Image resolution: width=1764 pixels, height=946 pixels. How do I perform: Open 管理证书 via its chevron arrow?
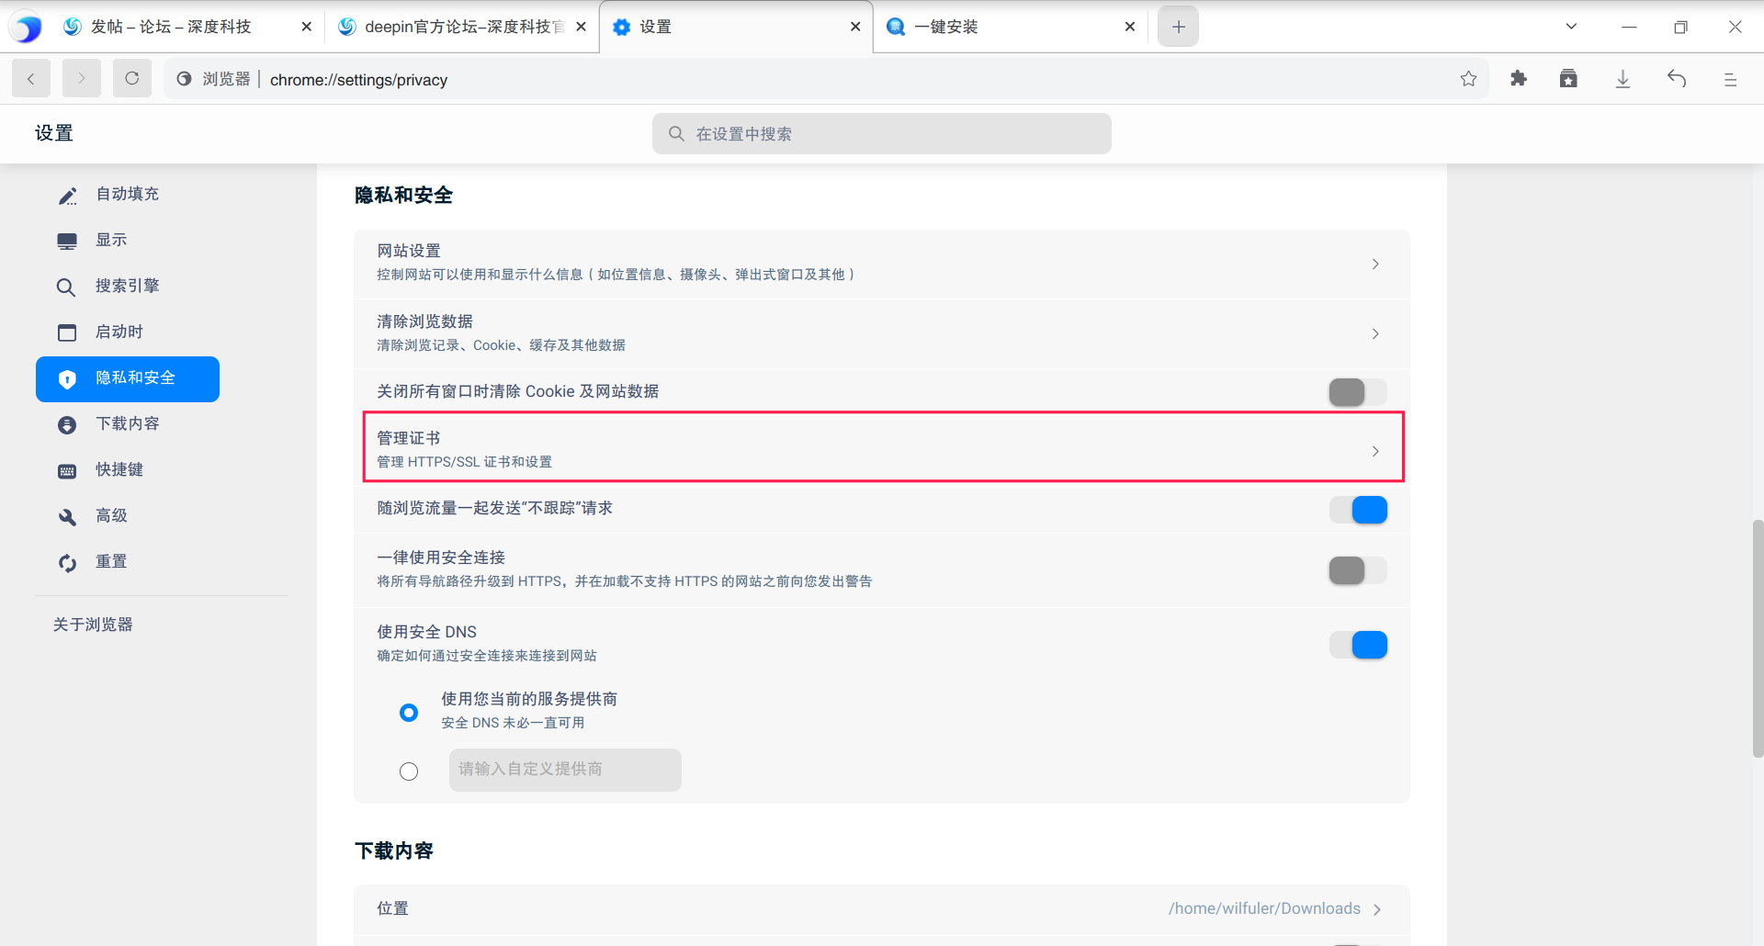[x=1375, y=451]
